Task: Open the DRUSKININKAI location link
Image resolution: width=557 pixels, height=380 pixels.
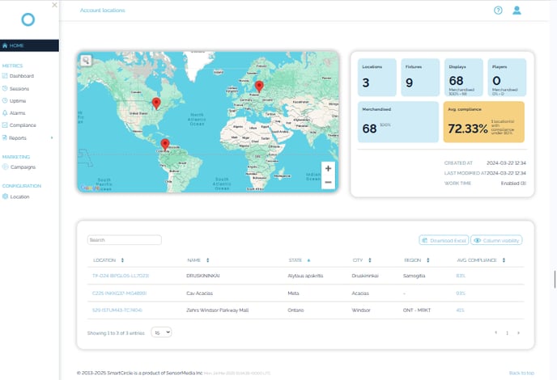Action: point(121,276)
